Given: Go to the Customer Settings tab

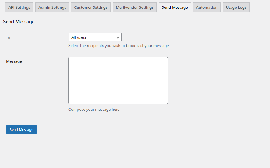Looking at the screenshot, I should 91,7.
